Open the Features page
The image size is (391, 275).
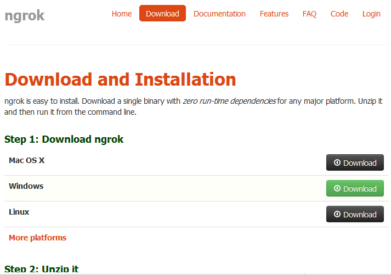[x=274, y=14]
